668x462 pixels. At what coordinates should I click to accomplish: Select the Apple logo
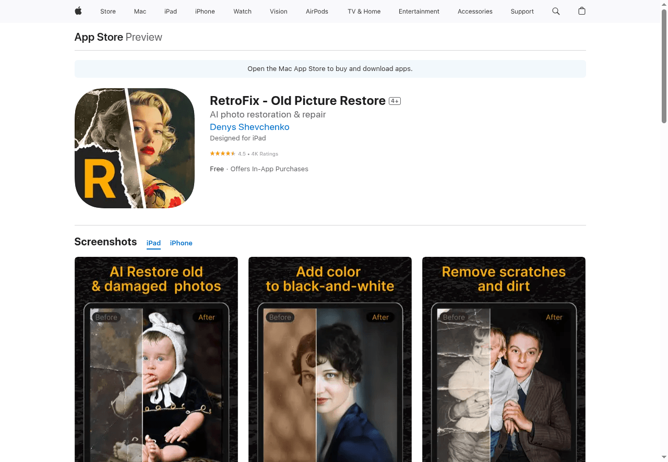(x=78, y=11)
